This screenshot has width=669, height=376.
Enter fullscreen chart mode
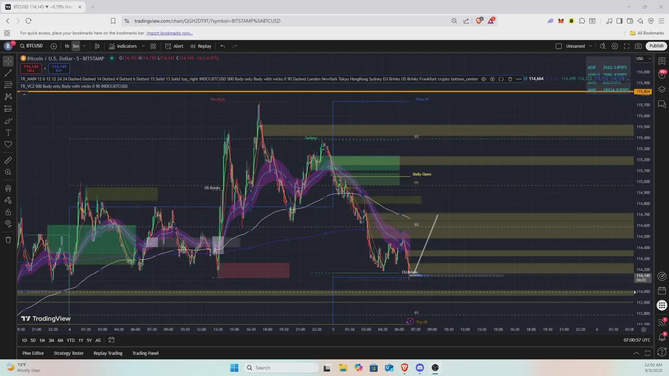627,46
